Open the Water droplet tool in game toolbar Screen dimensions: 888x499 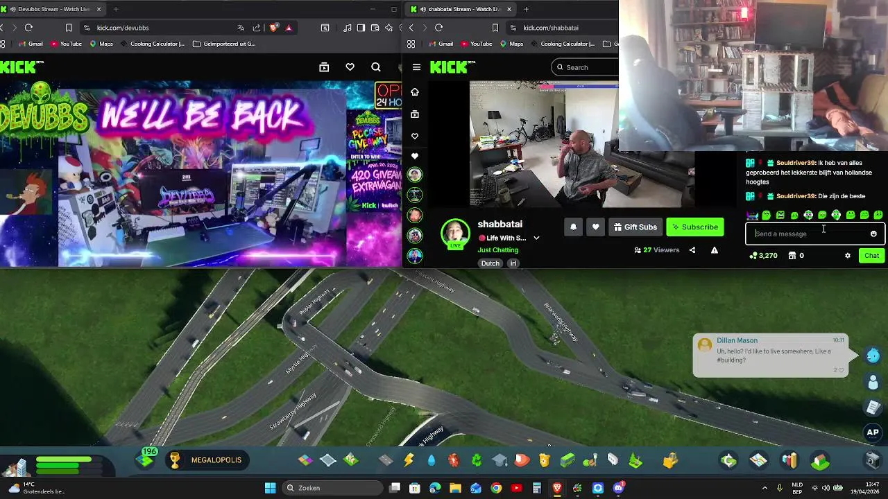(x=432, y=460)
